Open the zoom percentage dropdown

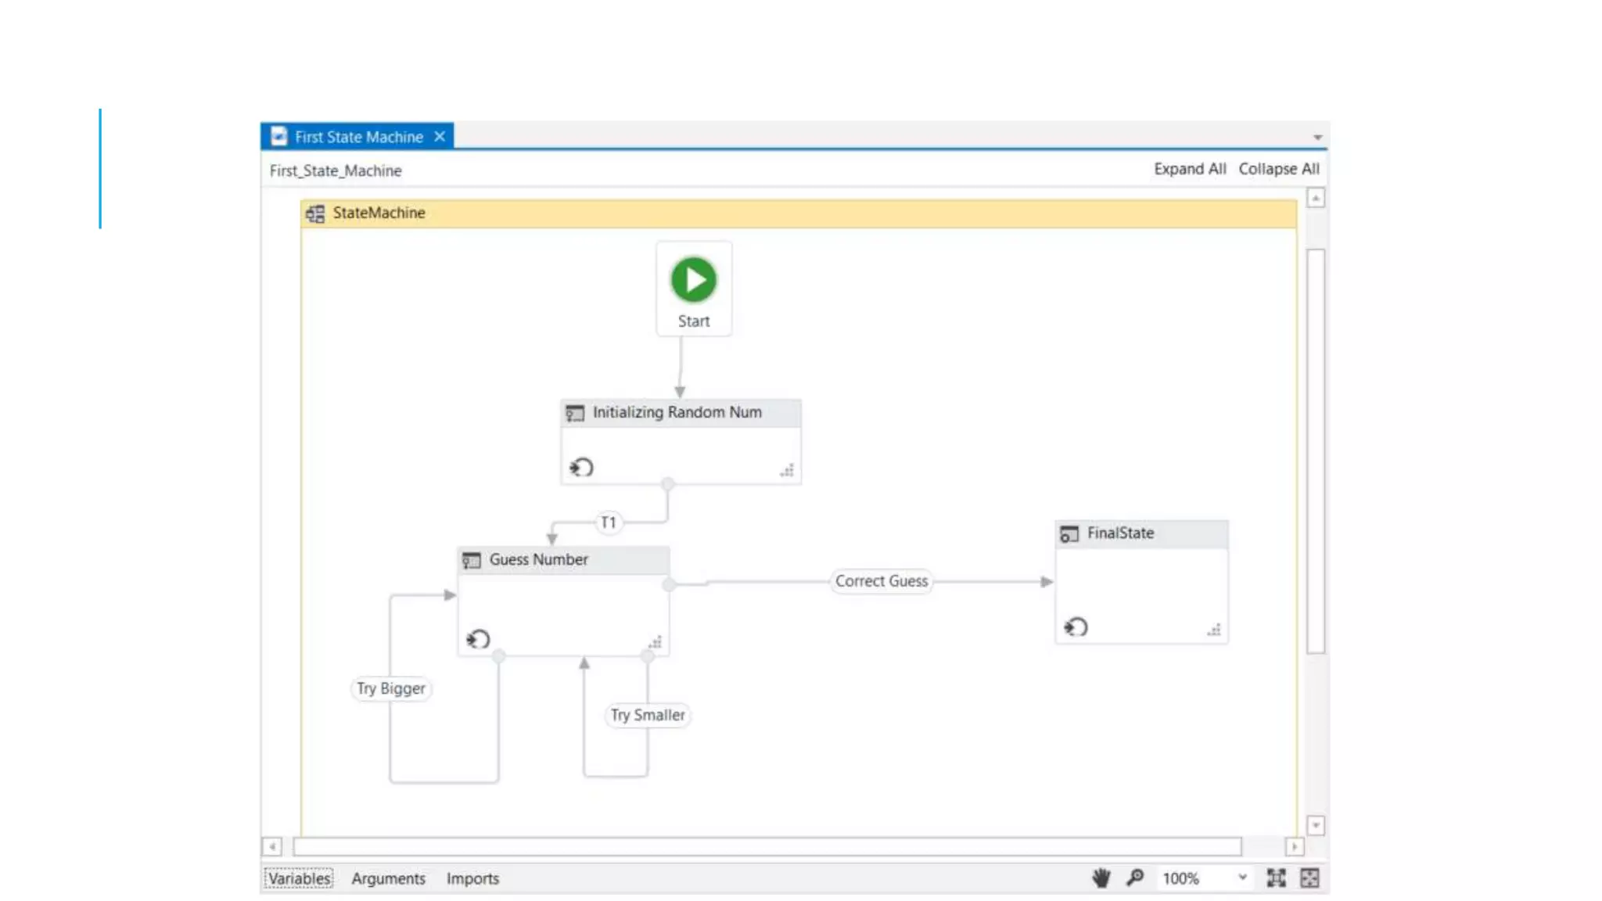coord(1242,878)
